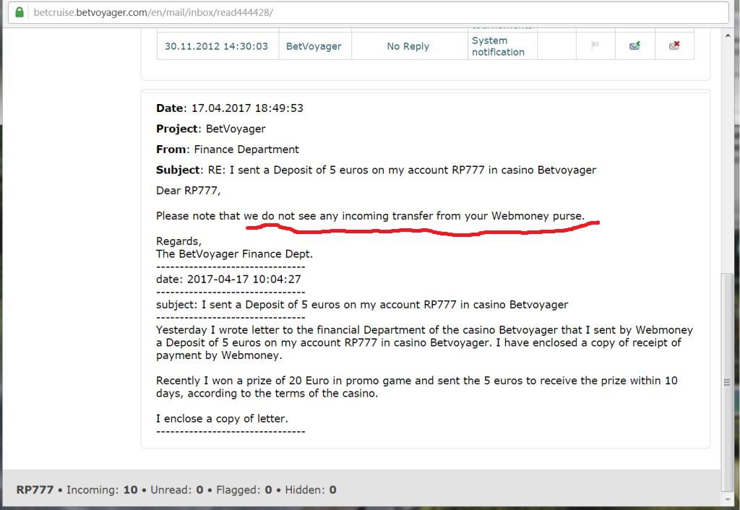The image size is (740, 510).
Task: Click the Incoming: 10 counter
Action: pos(102,490)
